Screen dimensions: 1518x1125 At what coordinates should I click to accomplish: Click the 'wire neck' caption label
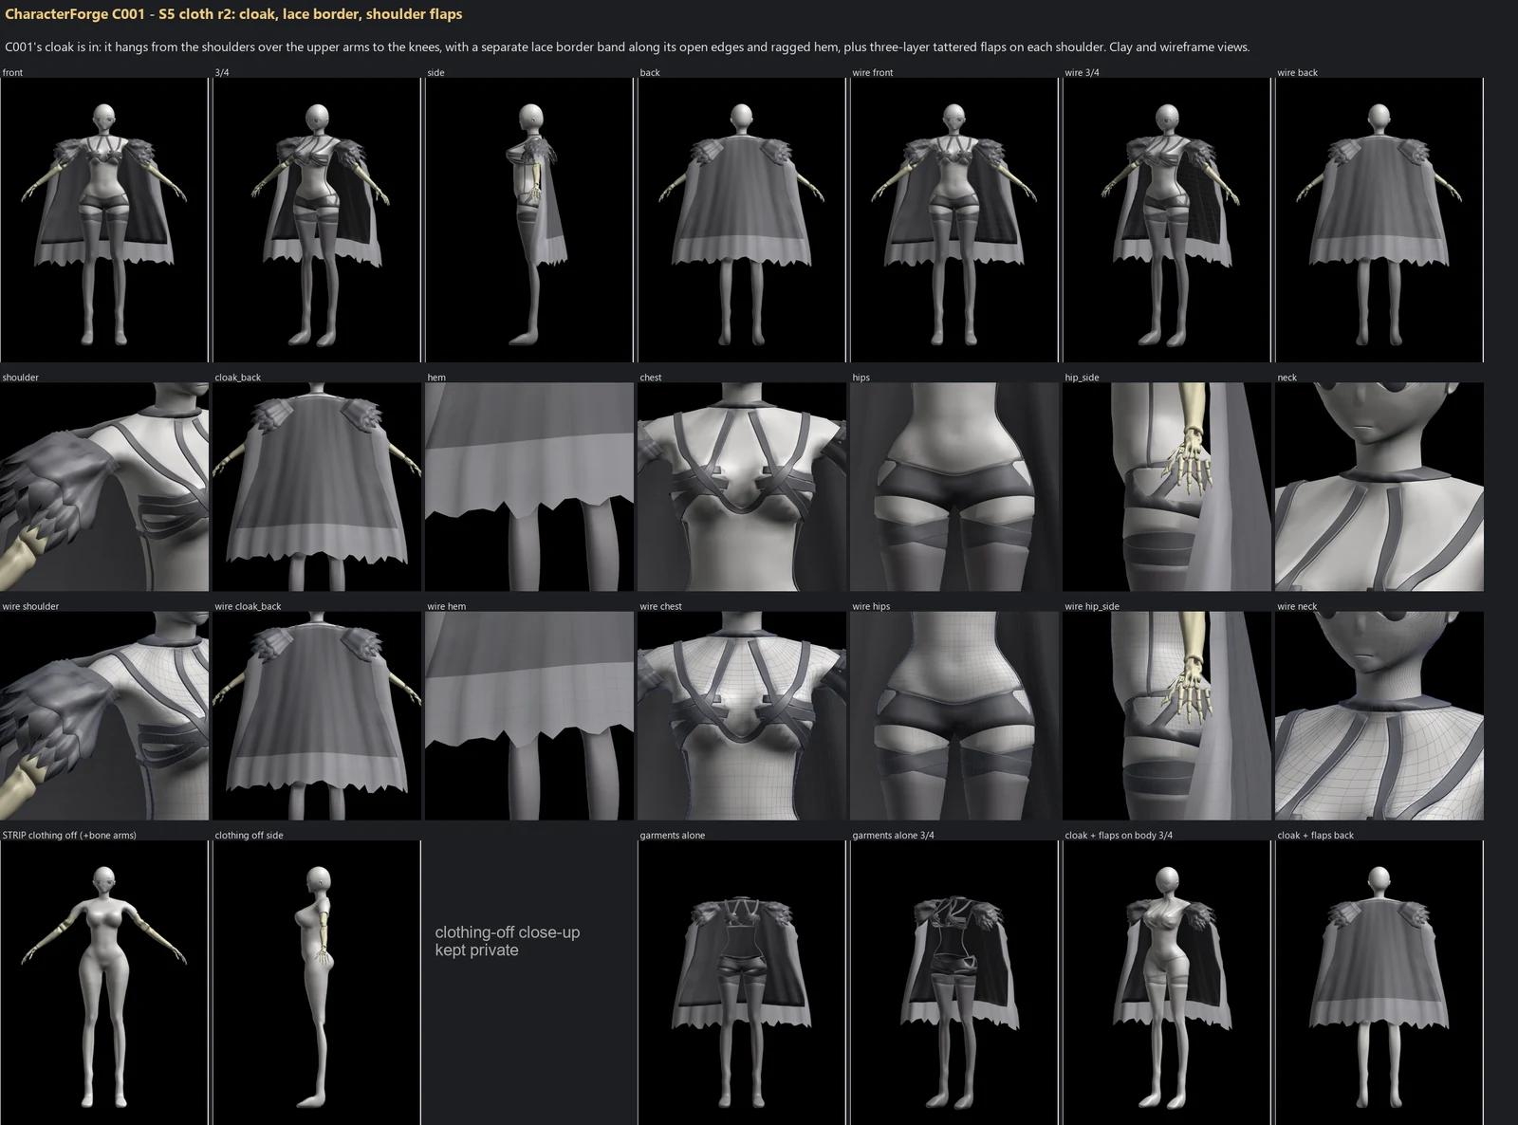pos(1297,606)
